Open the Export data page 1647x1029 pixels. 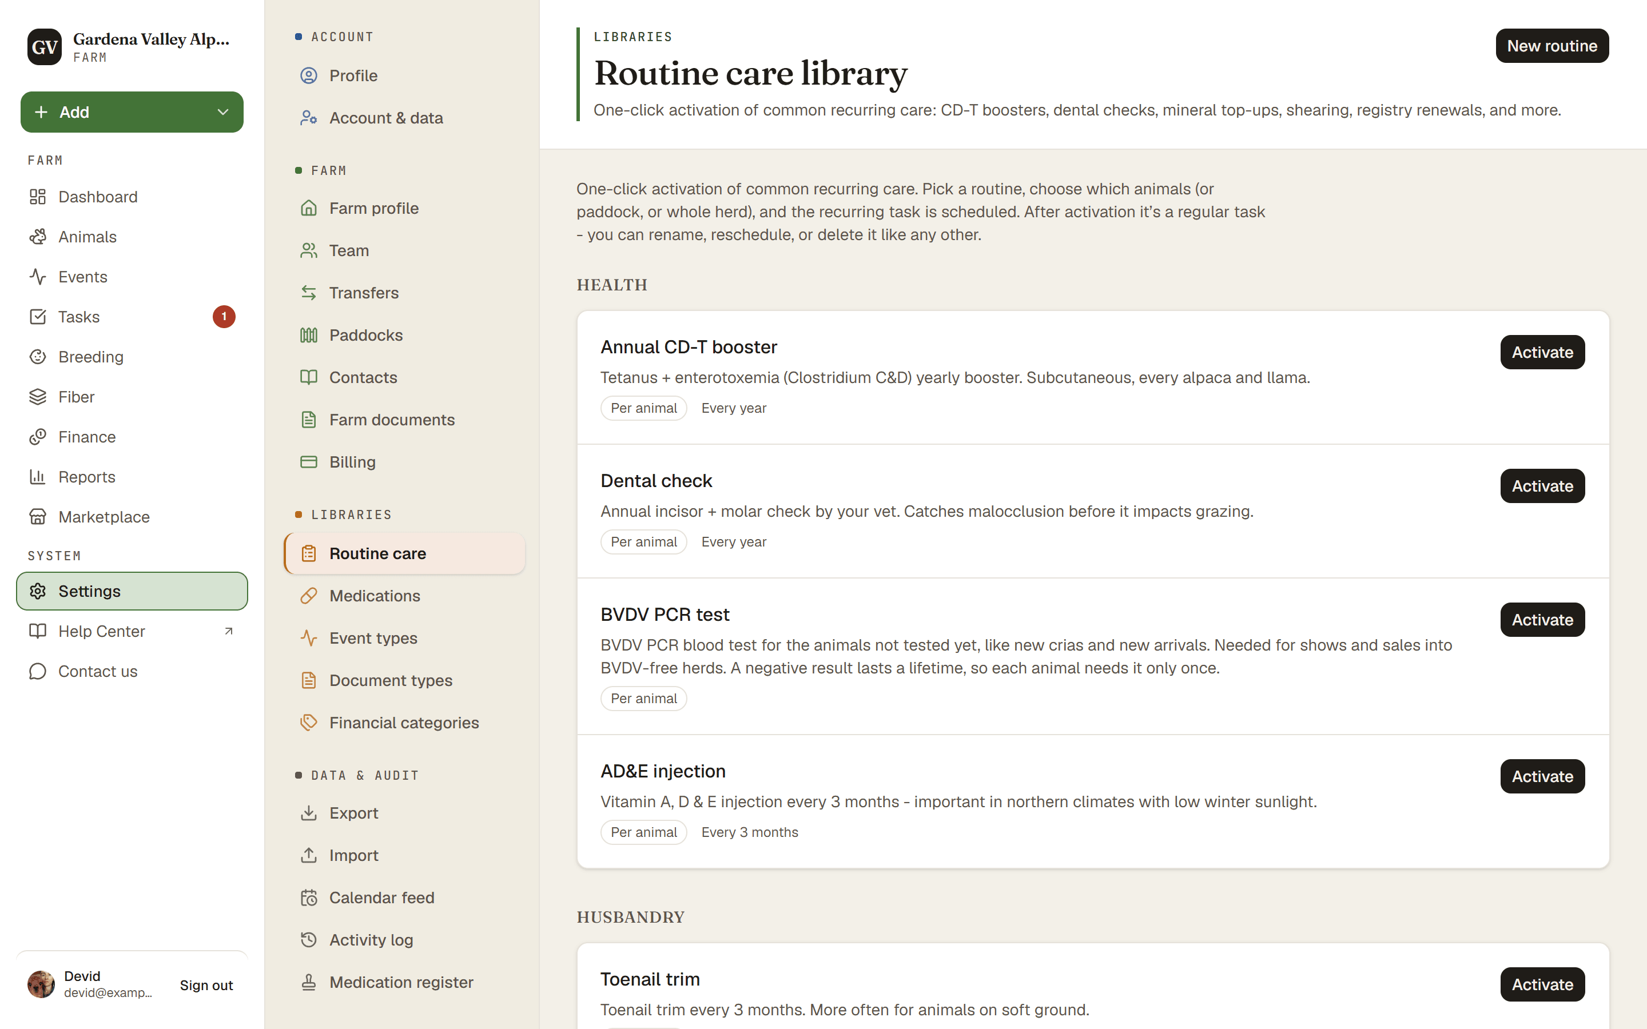[x=404, y=813]
